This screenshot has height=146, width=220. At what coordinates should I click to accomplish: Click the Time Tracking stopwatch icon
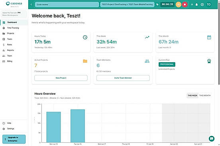point(4,28)
